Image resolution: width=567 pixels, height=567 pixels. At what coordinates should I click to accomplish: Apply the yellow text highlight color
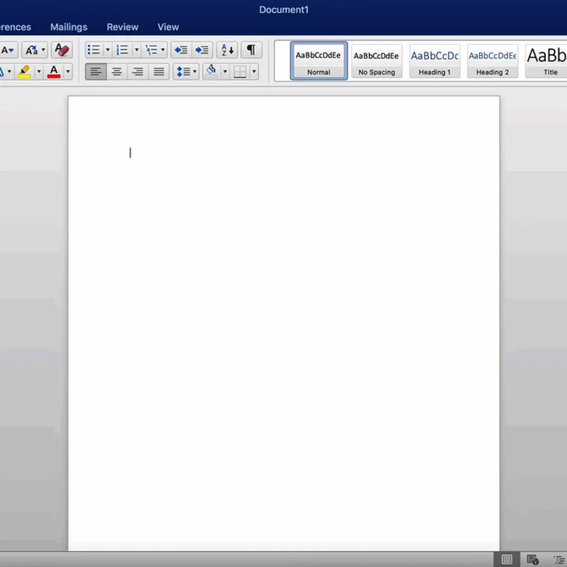click(24, 71)
